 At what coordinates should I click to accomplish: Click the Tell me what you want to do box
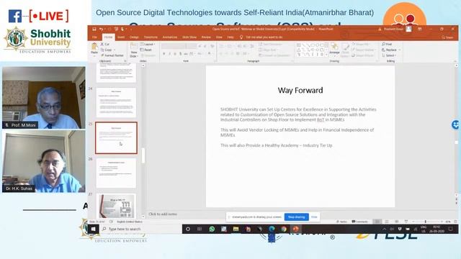(x=261, y=37)
